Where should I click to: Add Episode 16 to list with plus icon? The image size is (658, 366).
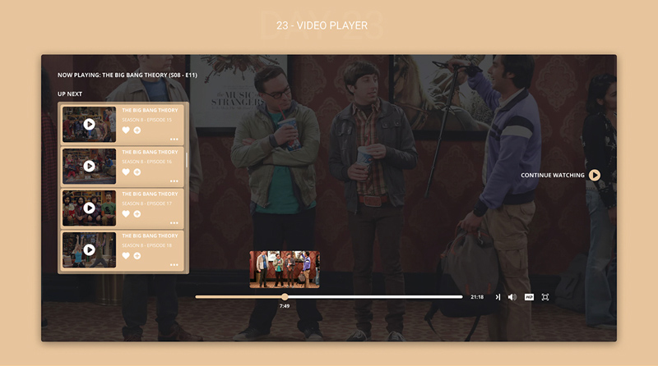pos(137,172)
